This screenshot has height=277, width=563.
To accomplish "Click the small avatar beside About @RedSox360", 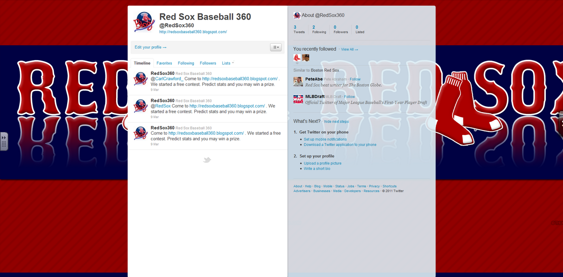I will pos(297,15).
